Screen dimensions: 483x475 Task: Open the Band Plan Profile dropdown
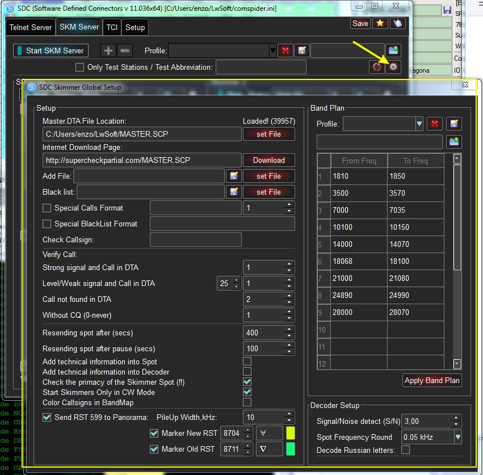point(418,124)
